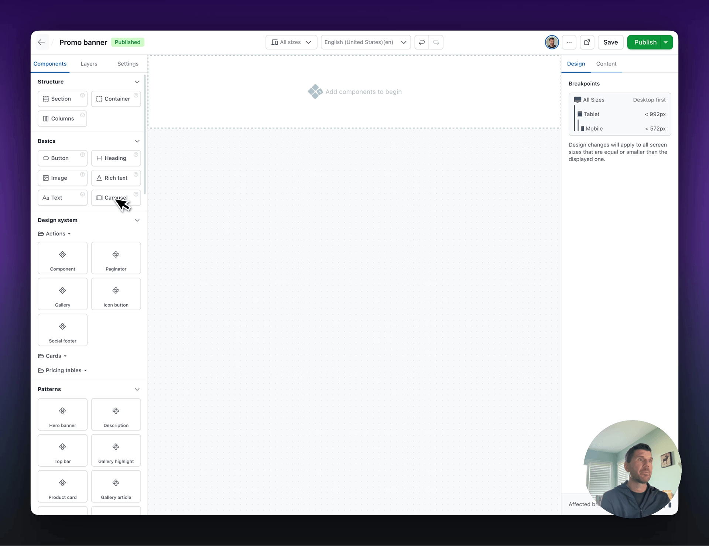Select the Hero banner pattern
Screen dimensions: 709x546
point(62,414)
